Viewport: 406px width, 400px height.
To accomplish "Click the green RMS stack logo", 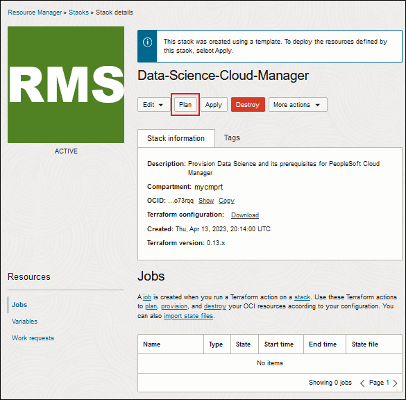I will [66, 85].
